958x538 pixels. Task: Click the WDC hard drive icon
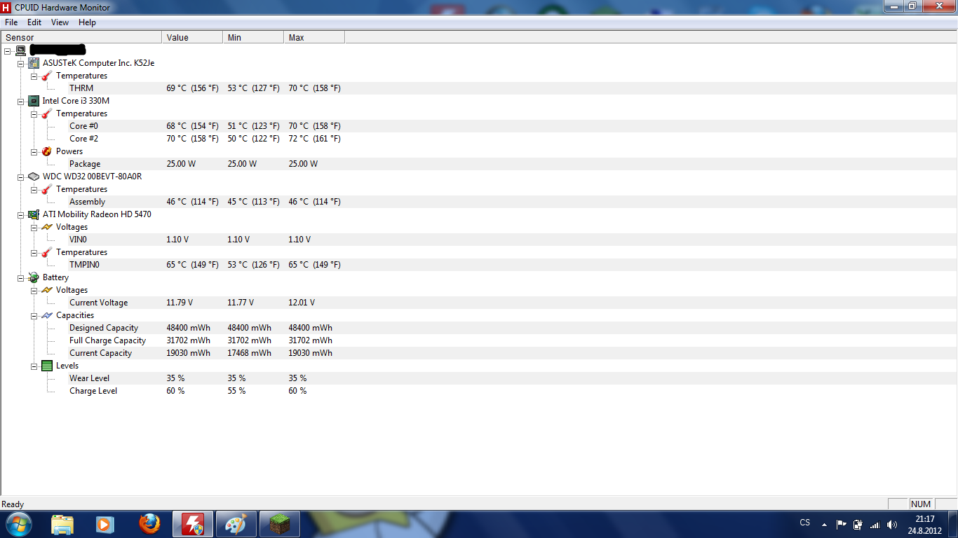(x=34, y=177)
